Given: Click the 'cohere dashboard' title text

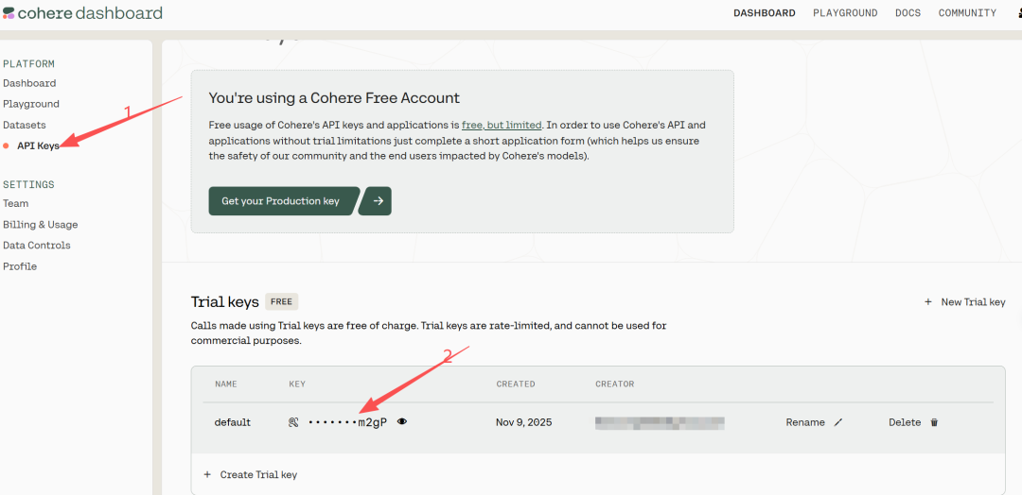Looking at the screenshot, I should [x=91, y=13].
